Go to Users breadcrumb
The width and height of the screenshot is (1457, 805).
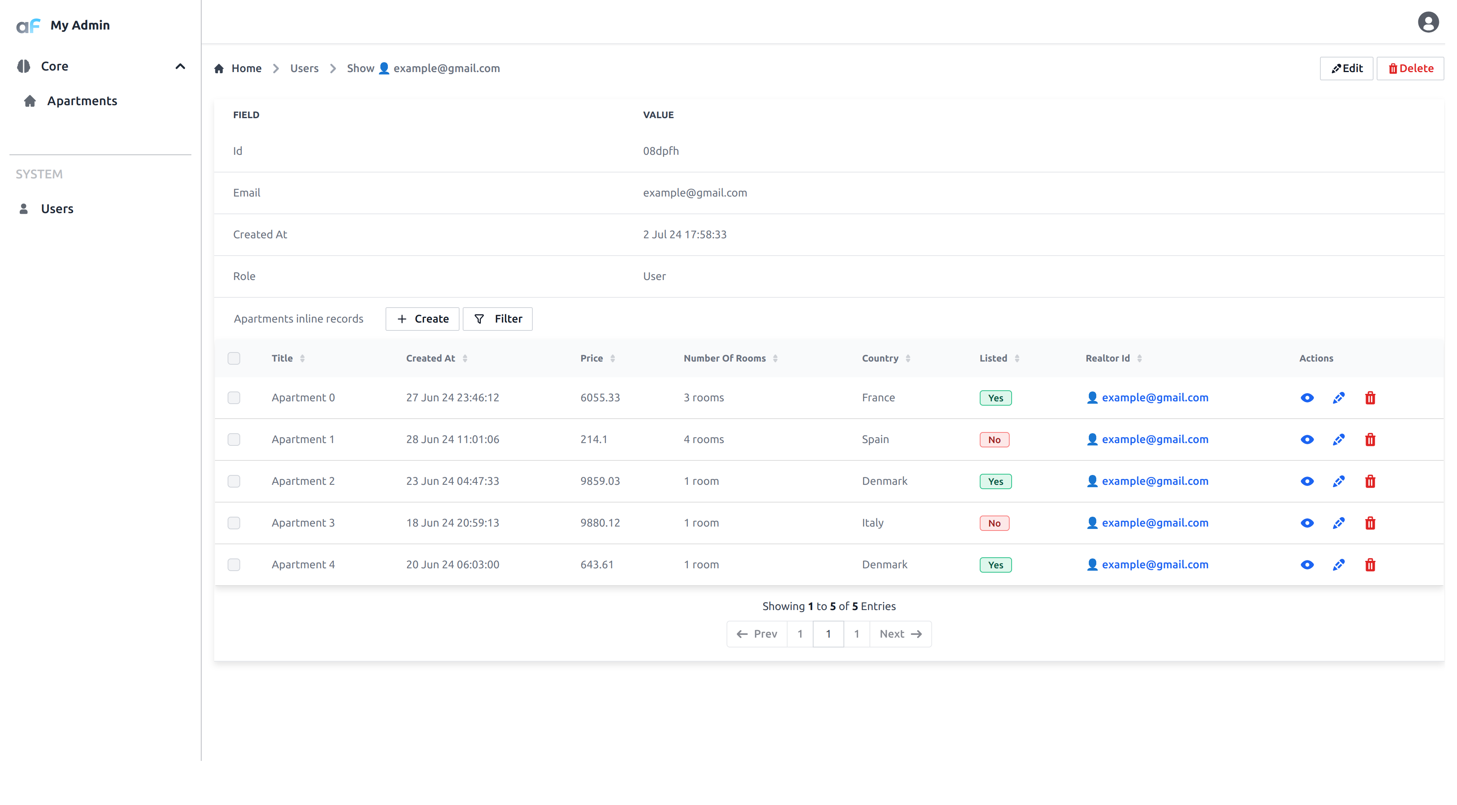pos(304,69)
